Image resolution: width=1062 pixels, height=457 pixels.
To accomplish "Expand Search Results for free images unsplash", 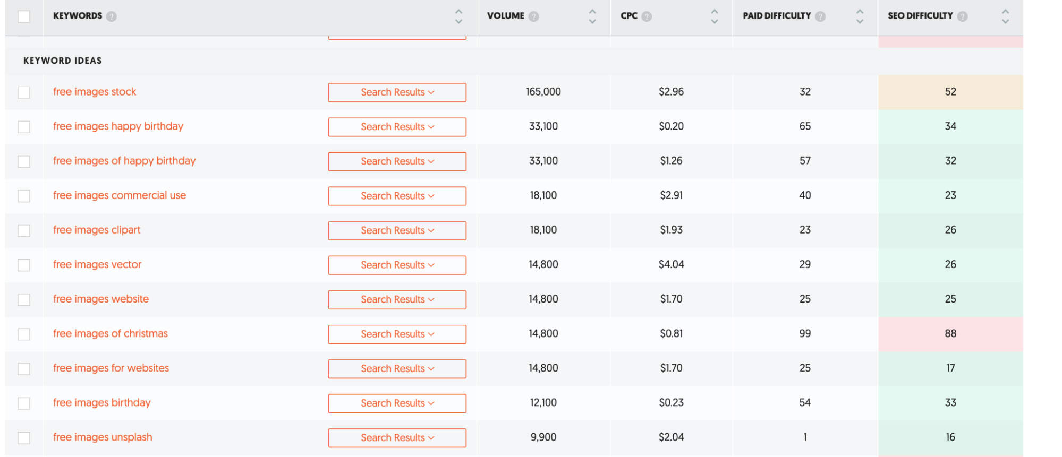I will tap(397, 437).
